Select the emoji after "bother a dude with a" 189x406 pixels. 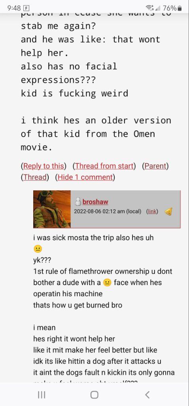(x=107, y=282)
